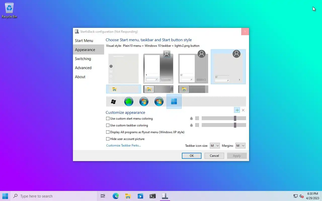322x201 pixels.
Task: Select the third gray taskbar style thumbnail
Action: tap(193, 89)
